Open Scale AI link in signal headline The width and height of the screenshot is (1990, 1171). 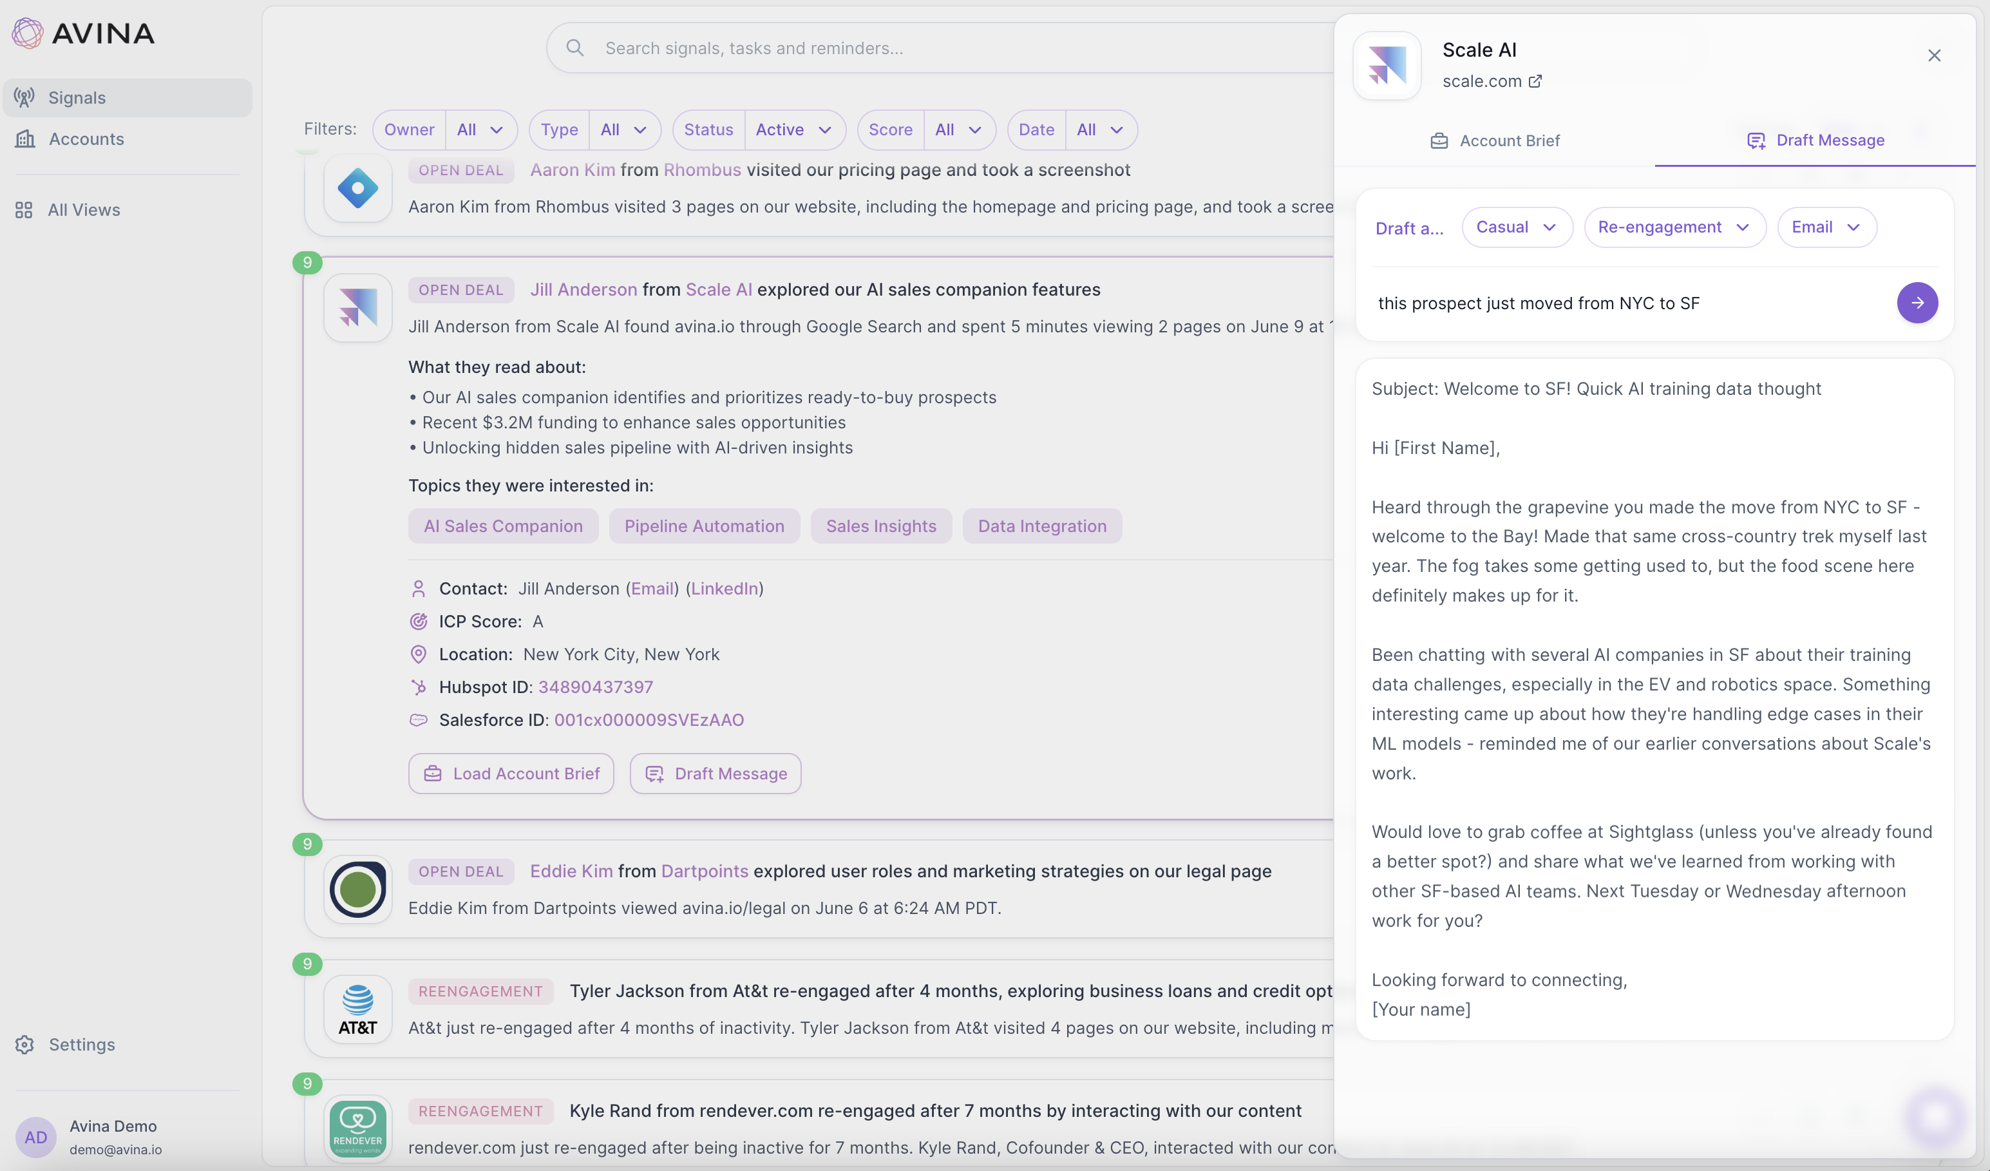719,290
